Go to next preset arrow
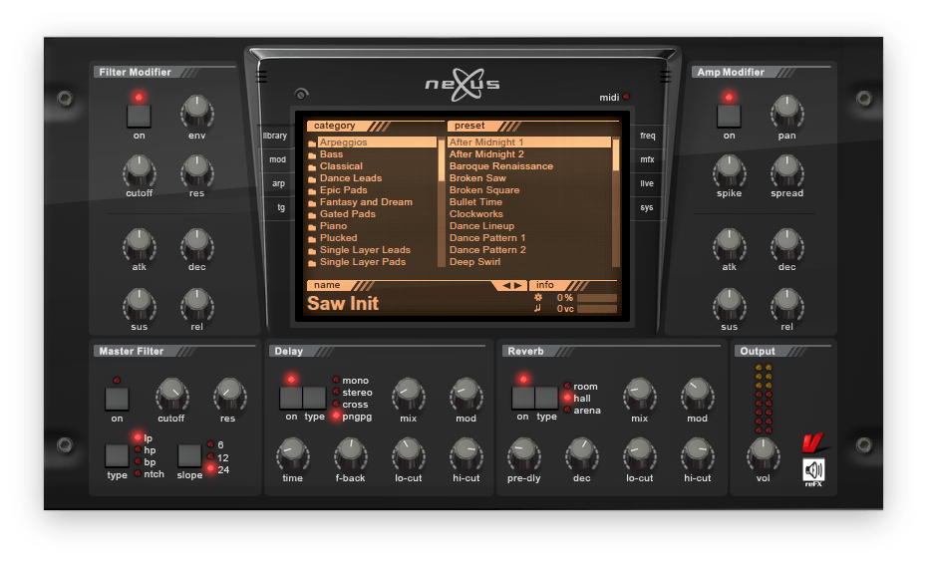This screenshot has height=563, width=927. (518, 285)
